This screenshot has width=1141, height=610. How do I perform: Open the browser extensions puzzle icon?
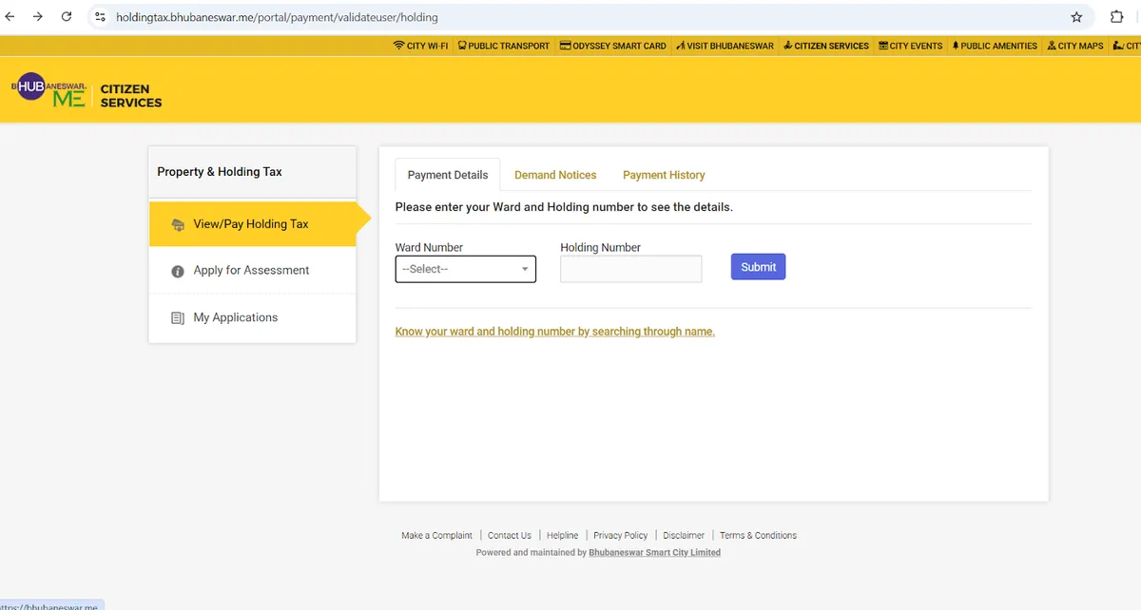pos(1117,17)
